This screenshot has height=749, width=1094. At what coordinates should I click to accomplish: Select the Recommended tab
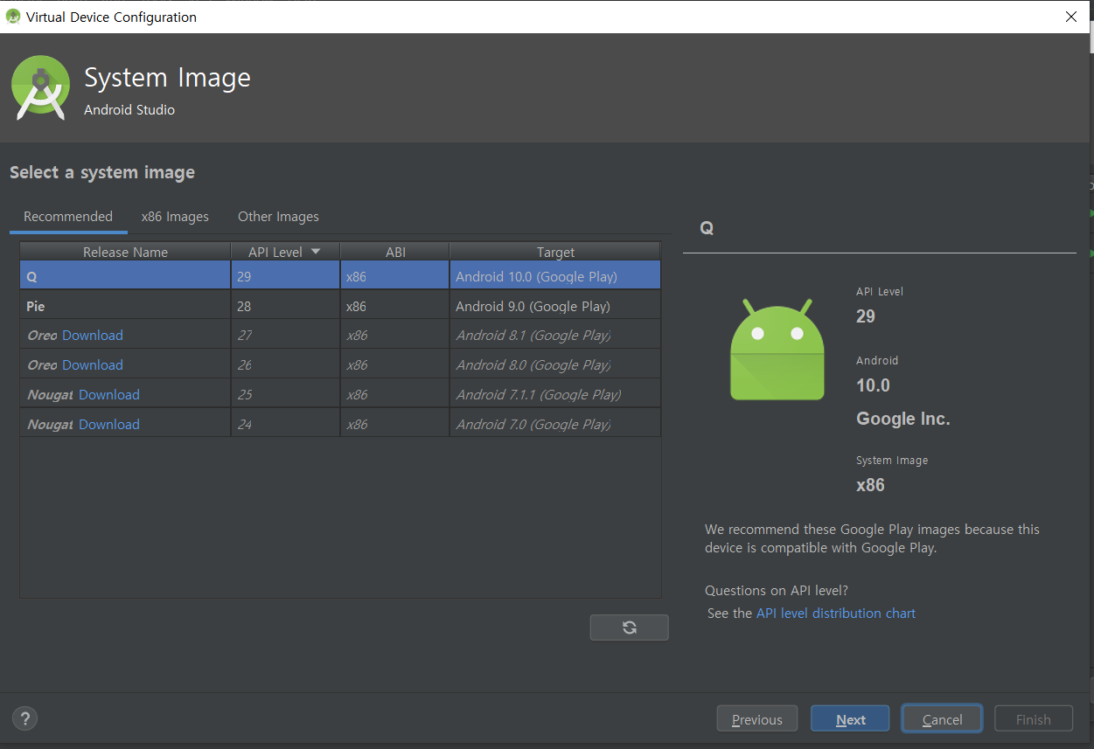68,217
